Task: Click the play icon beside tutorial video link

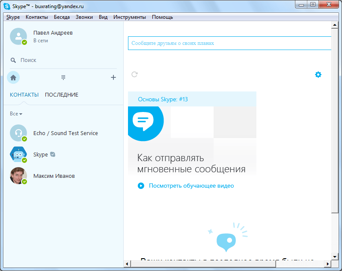Action: [141, 186]
